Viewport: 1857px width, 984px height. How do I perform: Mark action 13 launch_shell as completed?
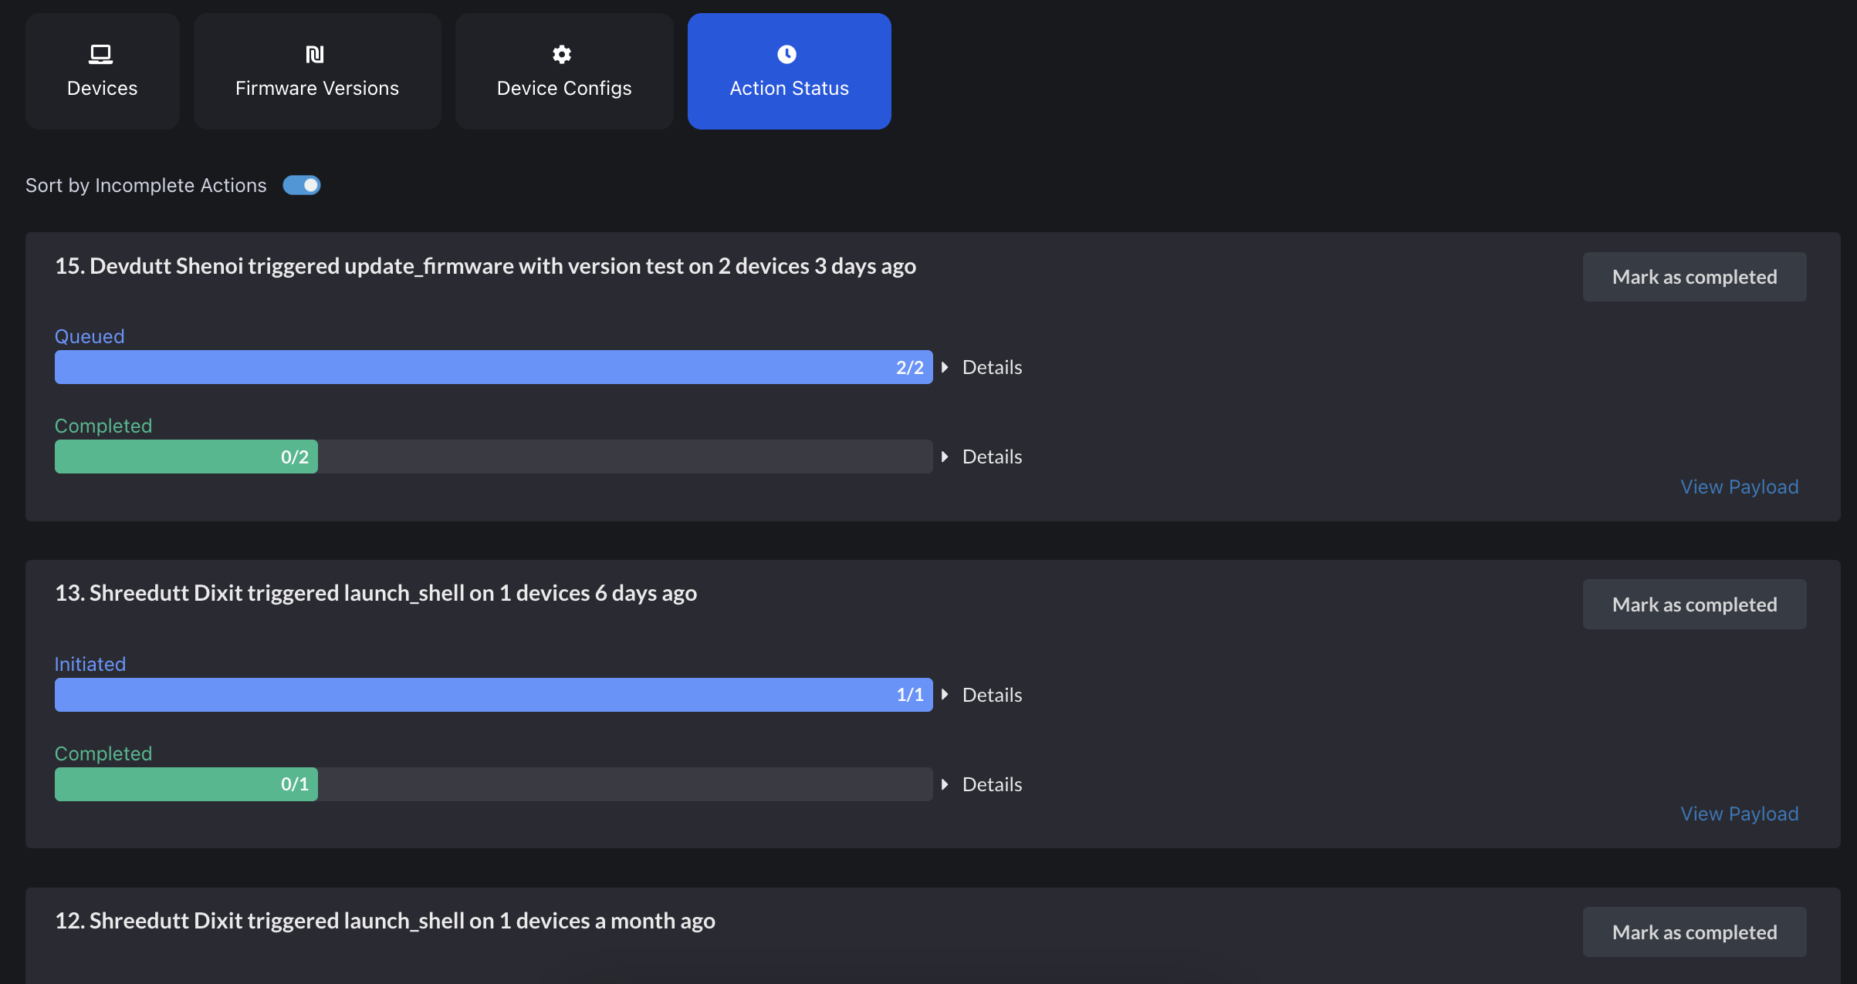[x=1694, y=605]
